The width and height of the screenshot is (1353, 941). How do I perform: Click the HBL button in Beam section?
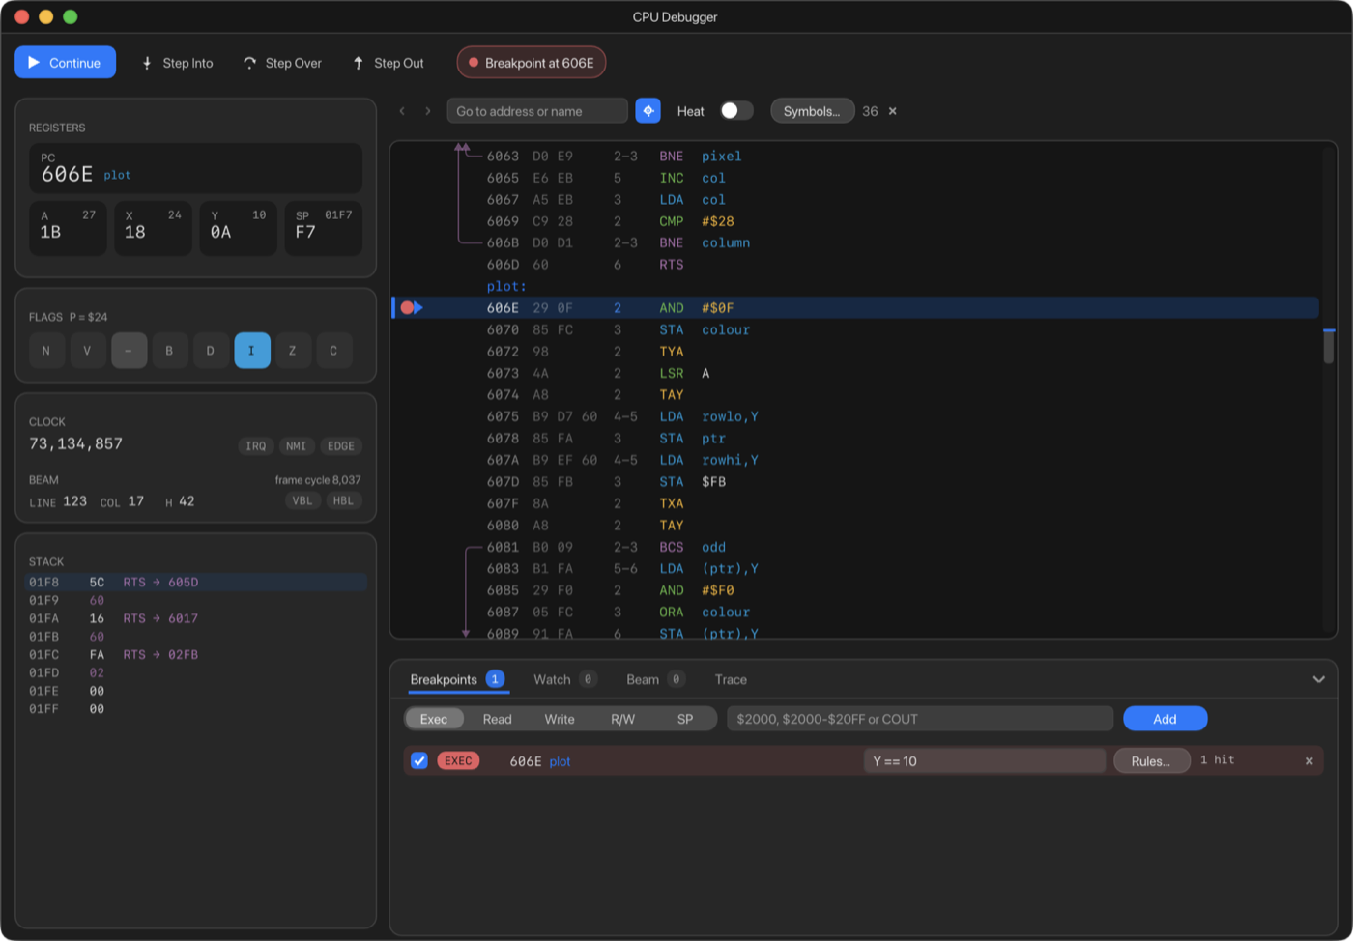[x=343, y=500]
